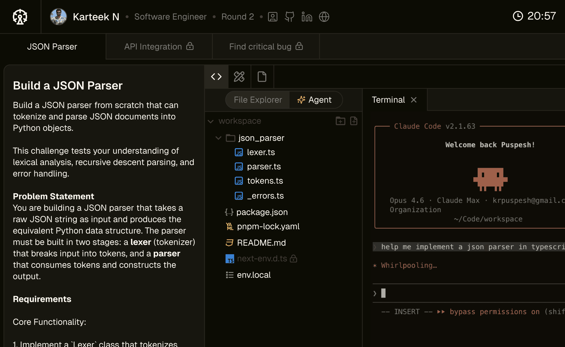
Task: Click the ferris wheel logo icon
Action: [20, 17]
